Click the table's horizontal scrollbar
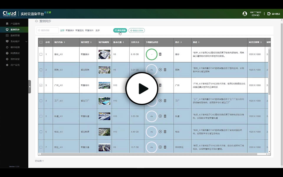The height and width of the screenshot is (177, 283). 149,154
